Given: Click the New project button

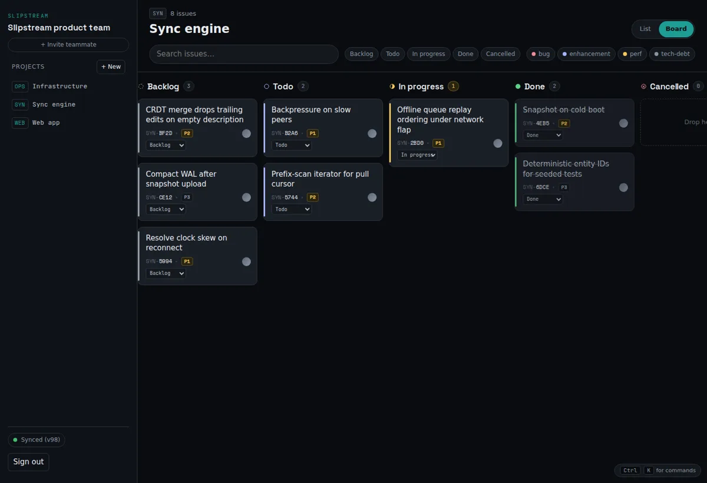Looking at the screenshot, I should [x=111, y=67].
